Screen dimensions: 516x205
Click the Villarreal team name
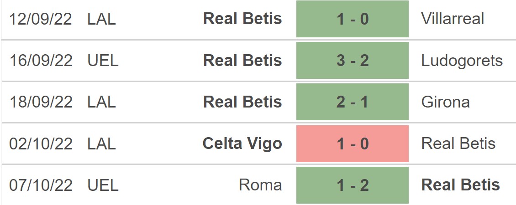click(x=453, y=19)
